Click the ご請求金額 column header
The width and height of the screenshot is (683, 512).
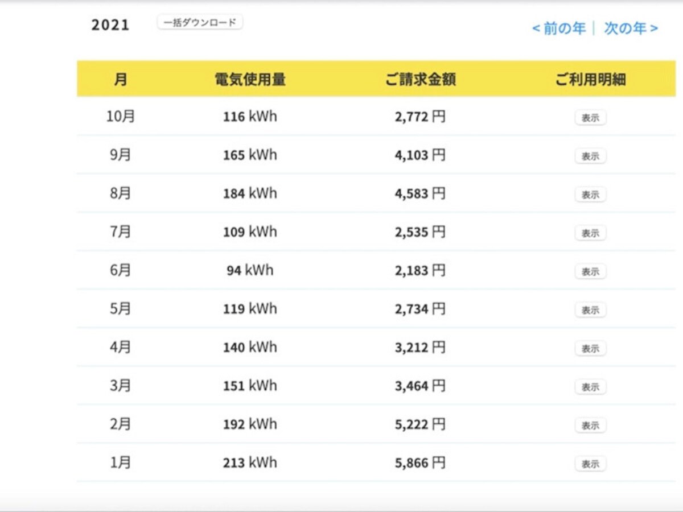[420, 79]
